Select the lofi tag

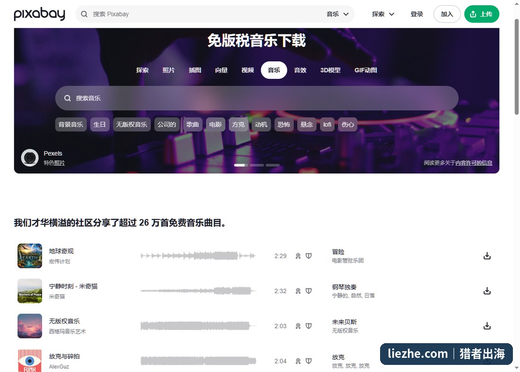coord(327,124)
